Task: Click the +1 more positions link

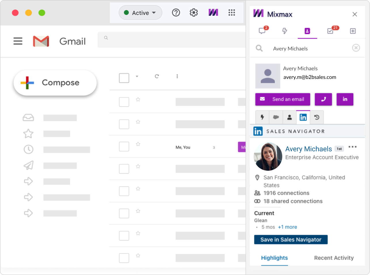Action: click(287, 227)
